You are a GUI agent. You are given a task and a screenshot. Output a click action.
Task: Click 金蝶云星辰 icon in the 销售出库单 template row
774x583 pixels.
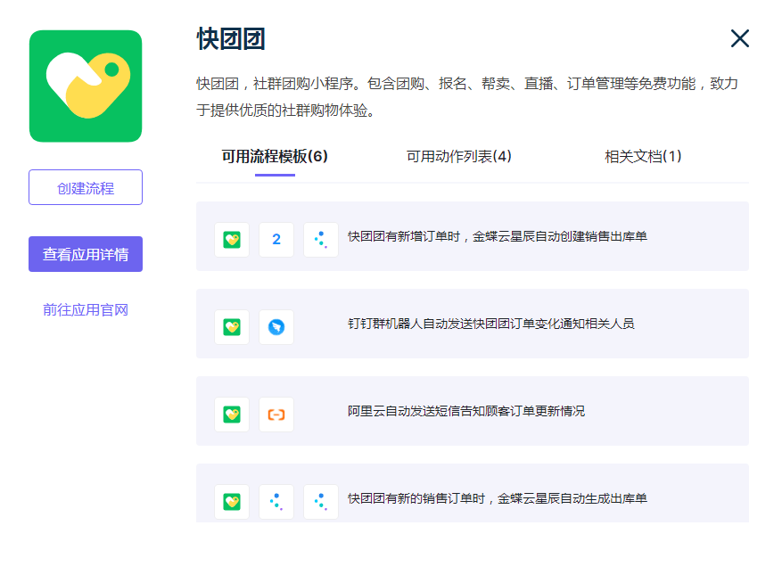[321, 240]
